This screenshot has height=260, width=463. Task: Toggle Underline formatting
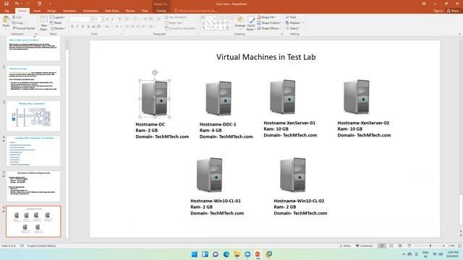[82, 27]
